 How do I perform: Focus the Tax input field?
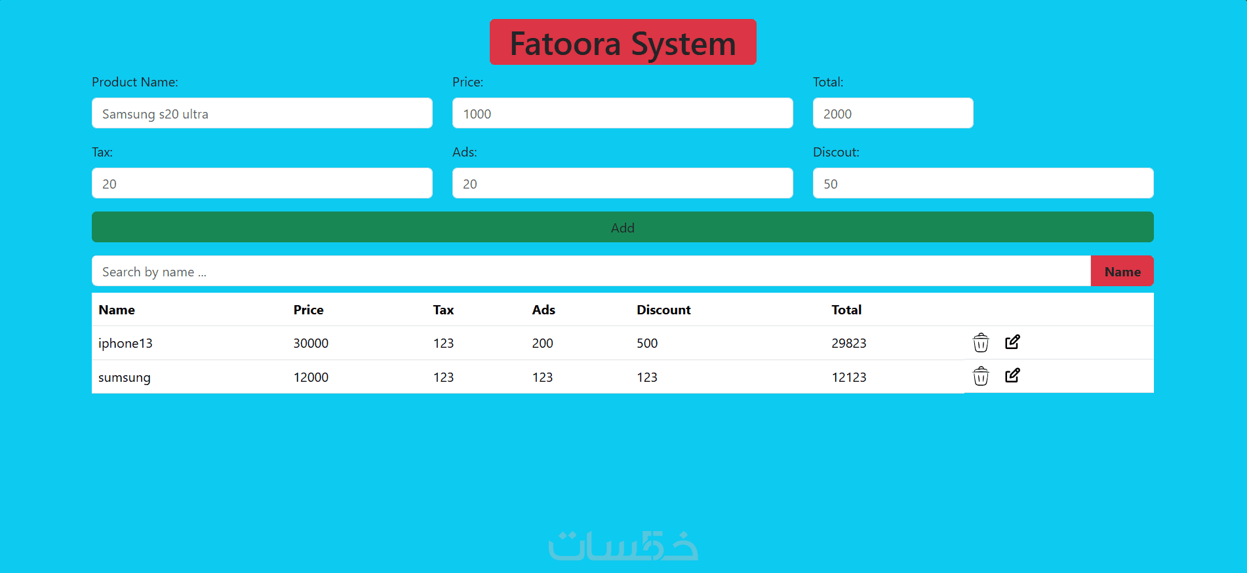click(x=262, y=183)
